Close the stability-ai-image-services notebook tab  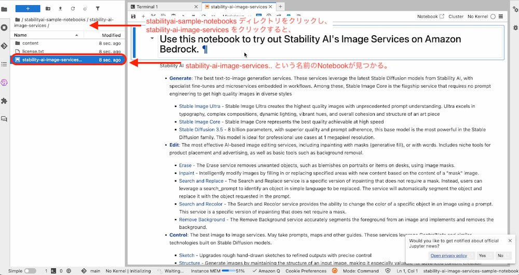(271, 7)
